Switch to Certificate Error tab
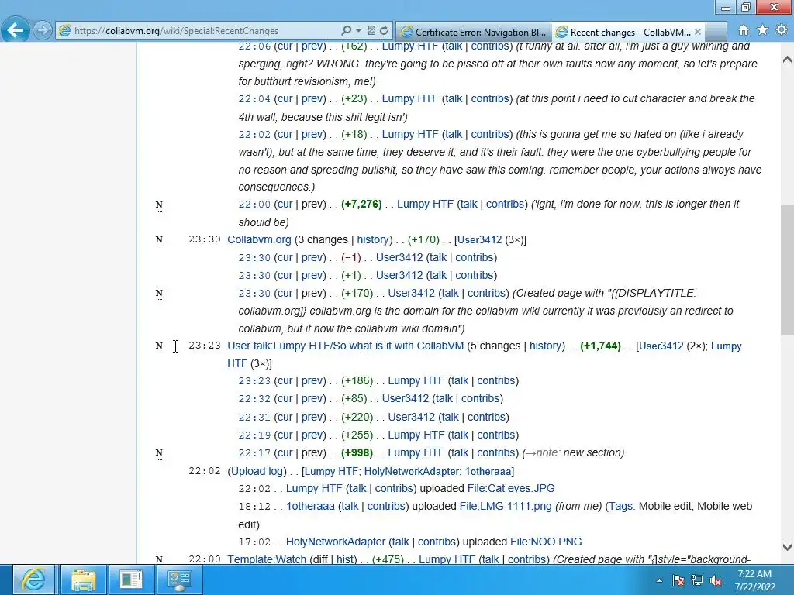The width and height of the screenshot is (794, 595). tap(474, 32)
